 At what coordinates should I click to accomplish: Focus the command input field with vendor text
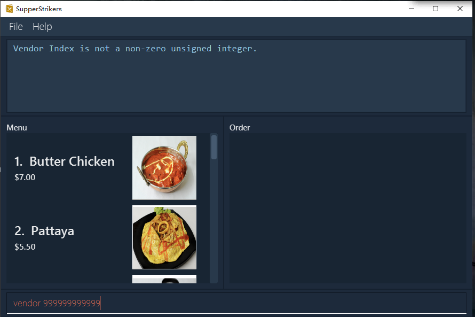[x=236, y=303]
